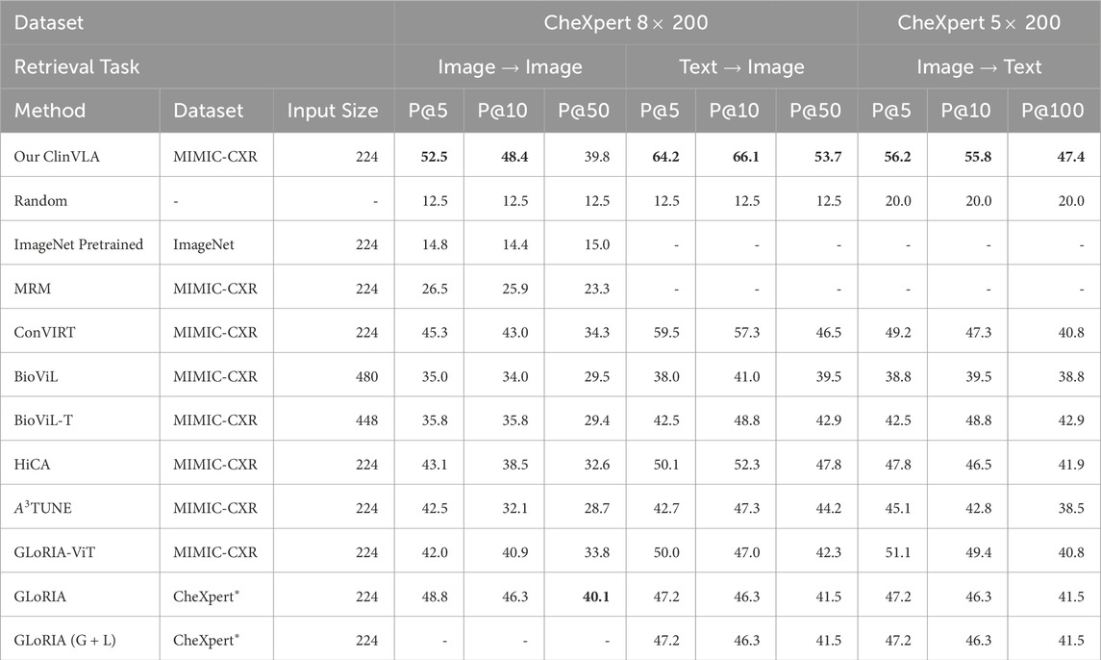Select the Image → Image task header

510,66
